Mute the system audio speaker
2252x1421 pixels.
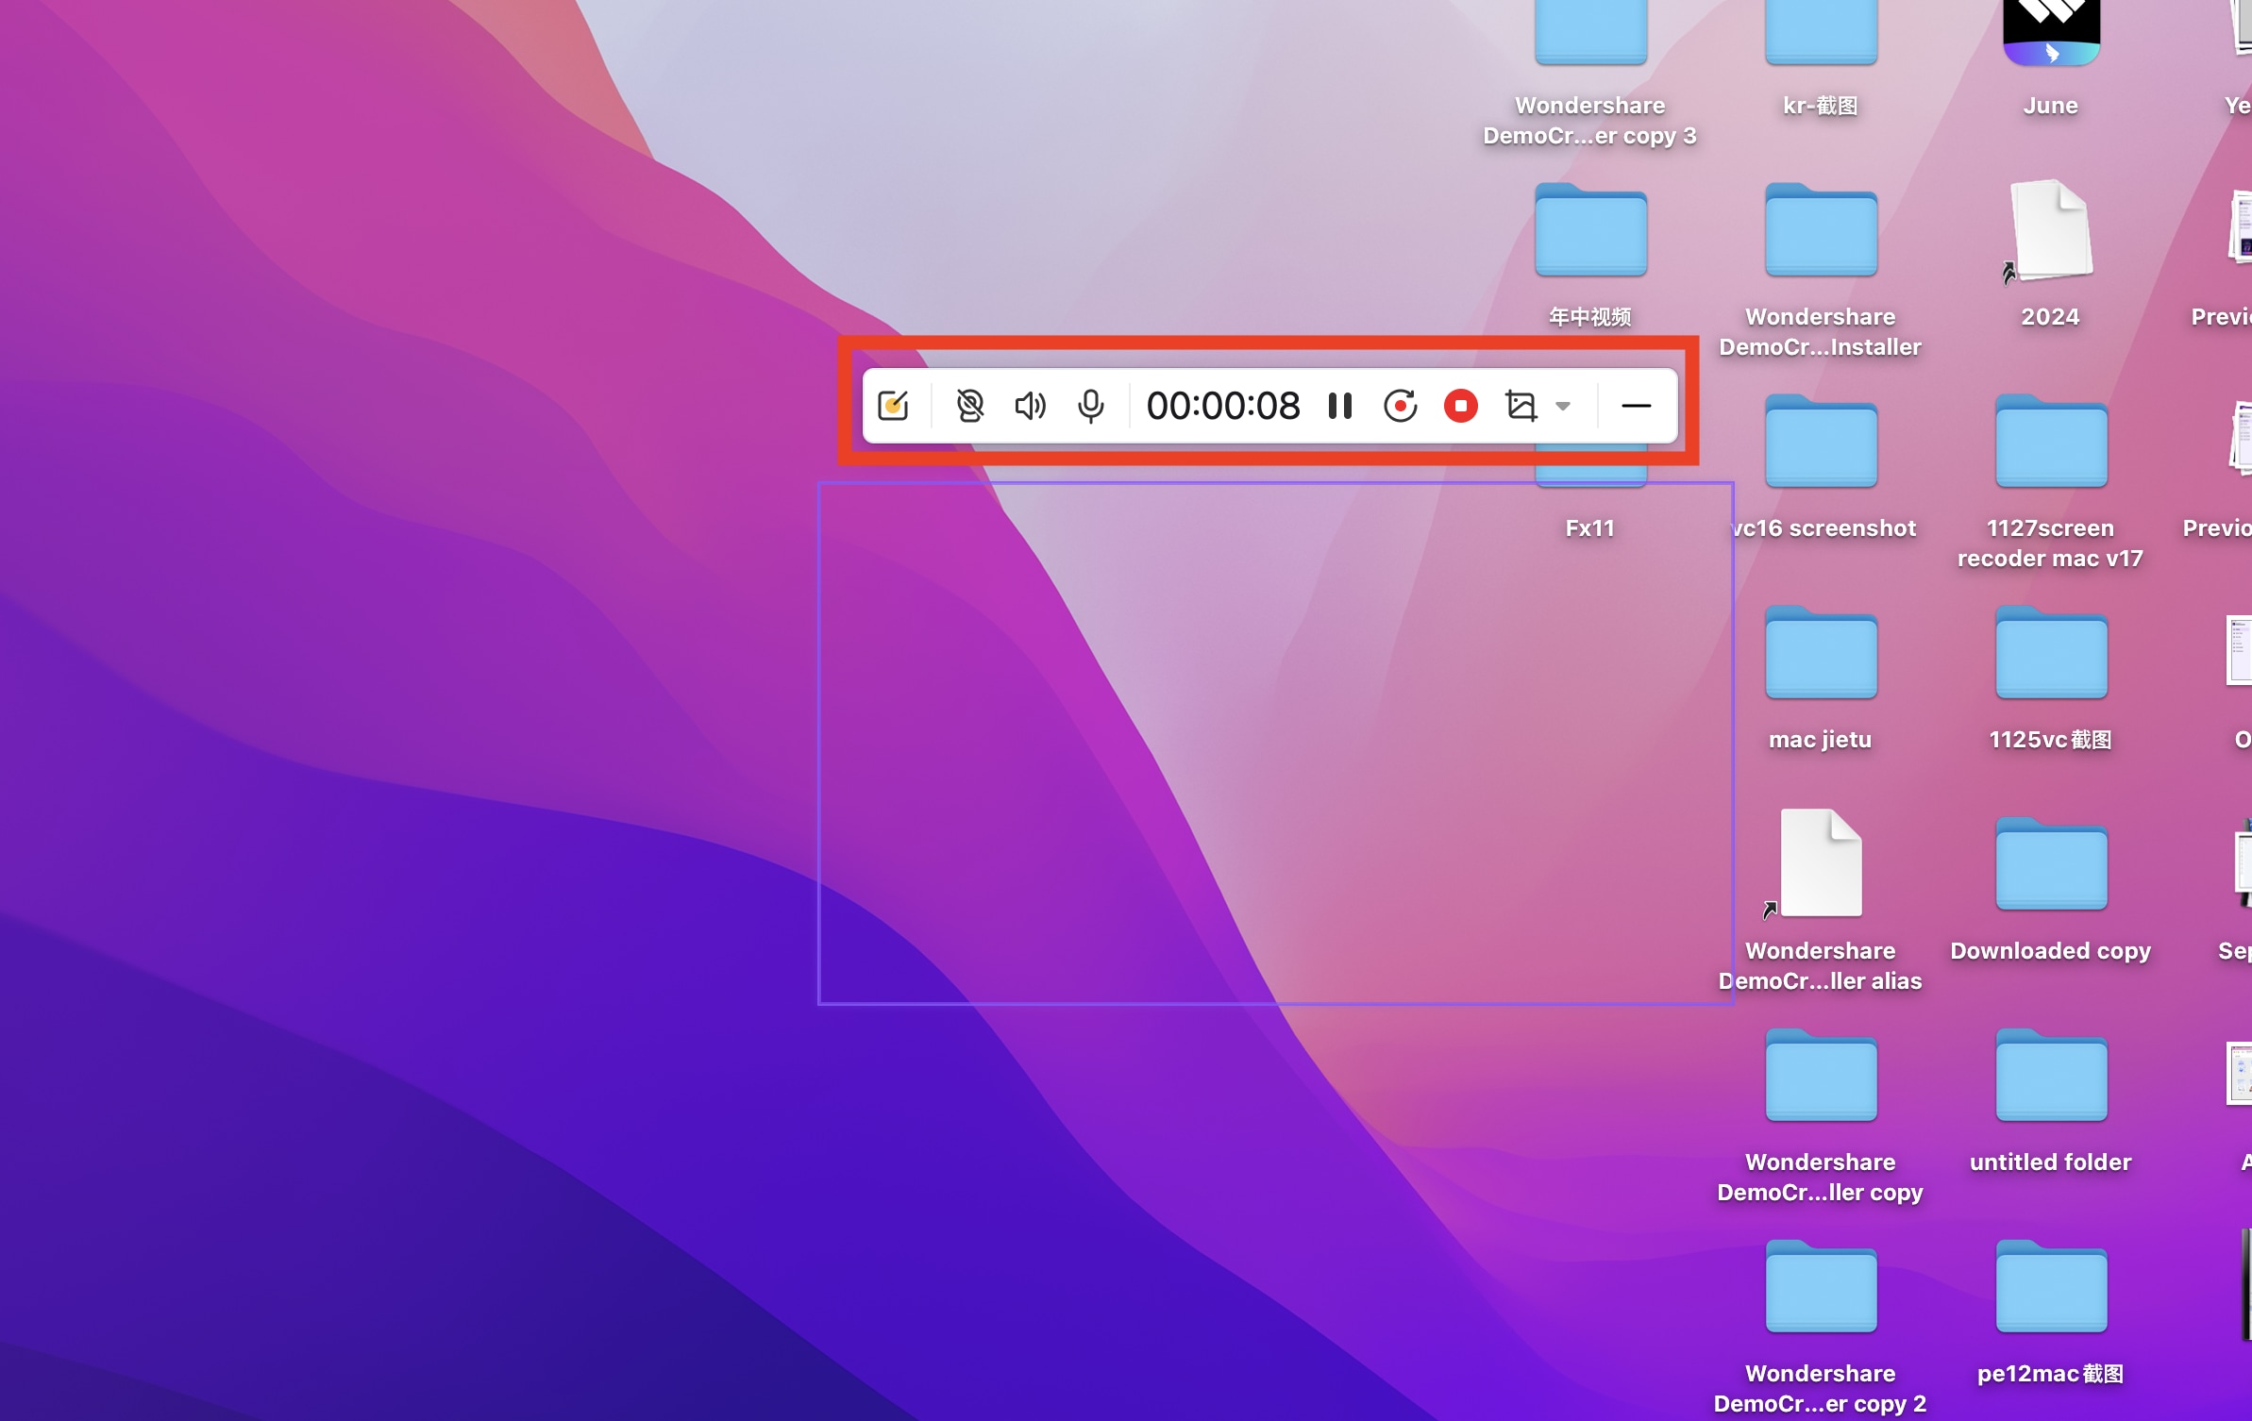1030,406
